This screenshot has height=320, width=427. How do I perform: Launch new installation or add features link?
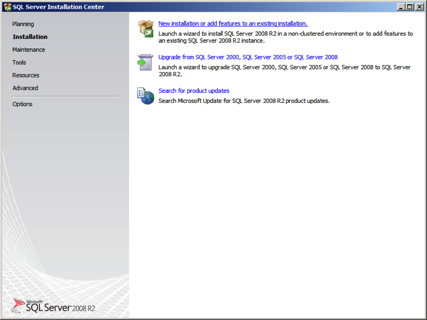click(x=233, y=24)
